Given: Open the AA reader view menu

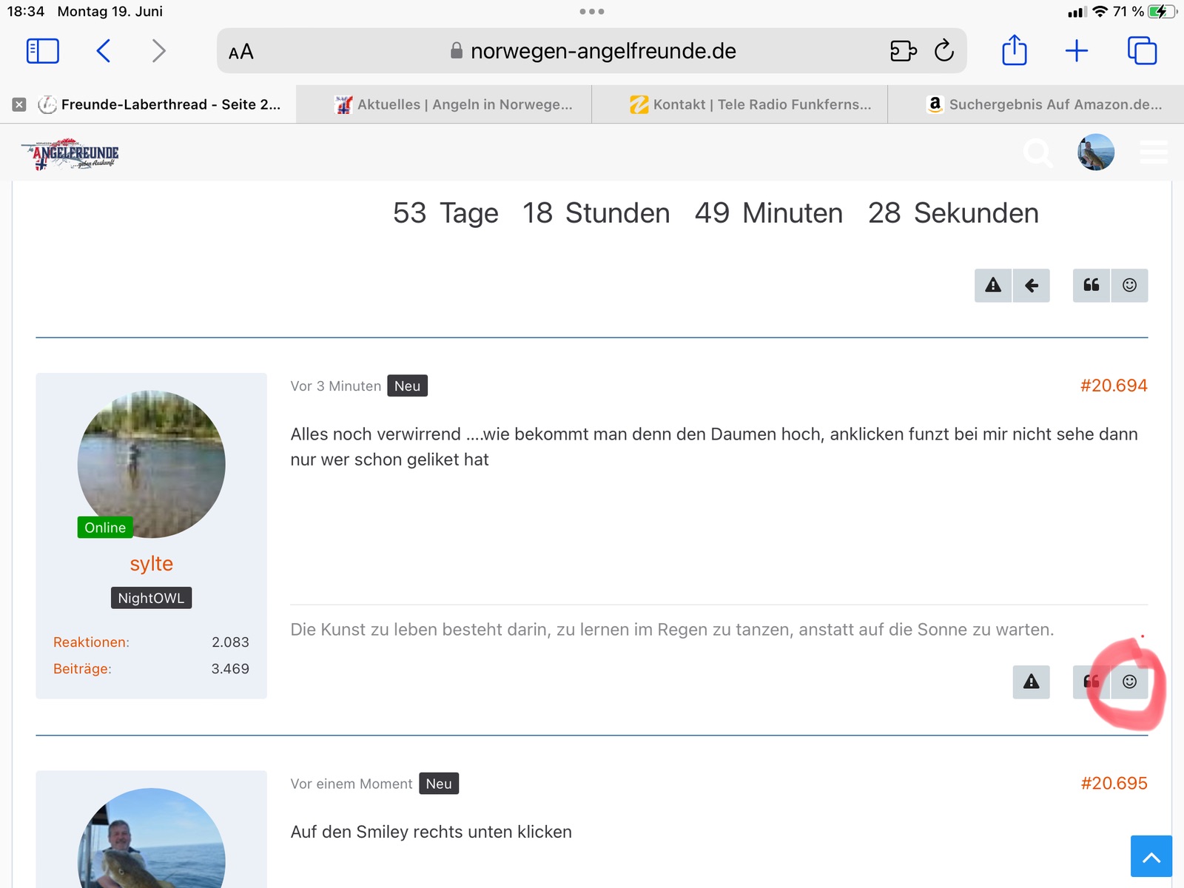Looking at the screenshot, I should pos(241,52).
